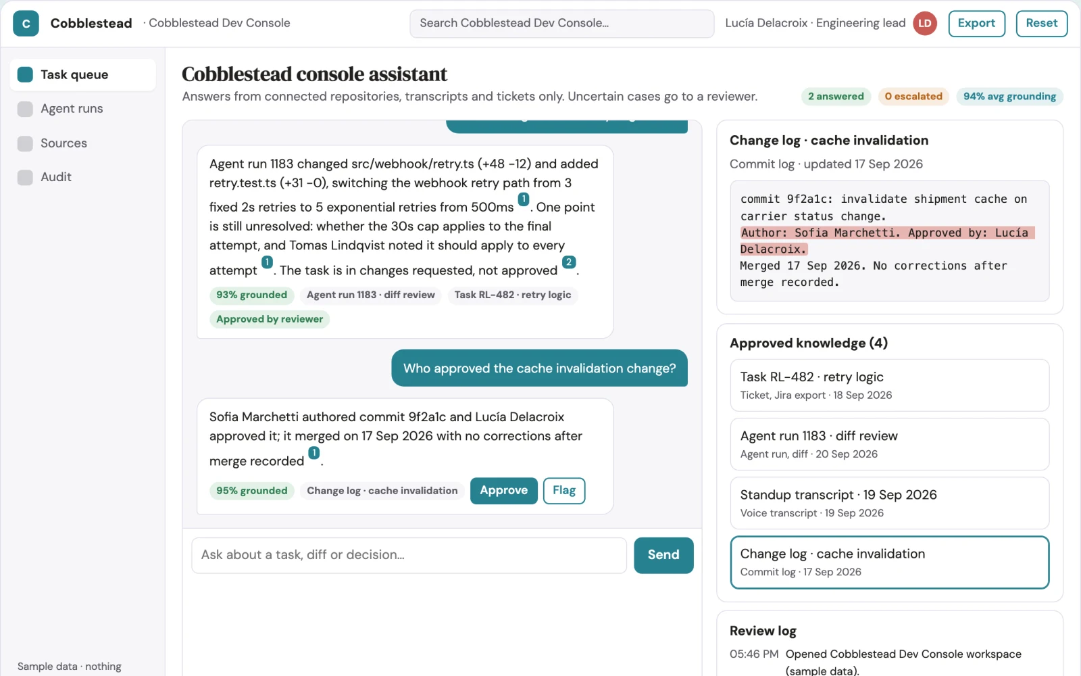Send the chat message
Screen dimensions: 1081x676
pyautogui.click(x=663, y=555)
